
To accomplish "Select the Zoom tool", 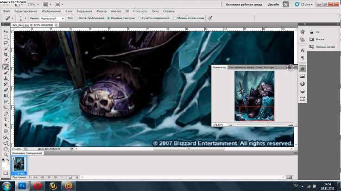I will click(6, 154).
